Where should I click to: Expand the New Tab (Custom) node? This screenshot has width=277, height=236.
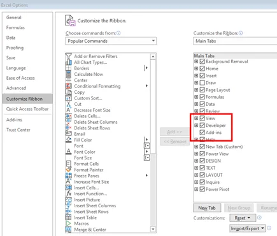coord(196,147)
